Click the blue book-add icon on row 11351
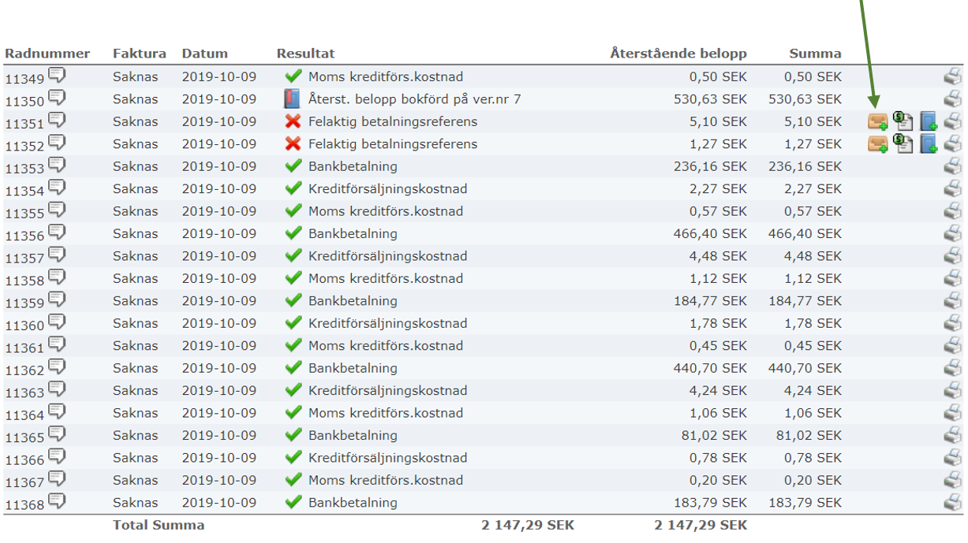Screen dimensions: 968x543 [929, 121]
